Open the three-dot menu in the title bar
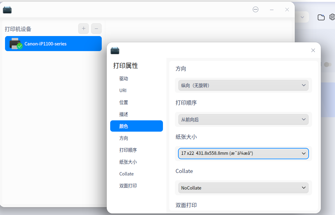This screenshot has width=335, height=215. [256, 10]
